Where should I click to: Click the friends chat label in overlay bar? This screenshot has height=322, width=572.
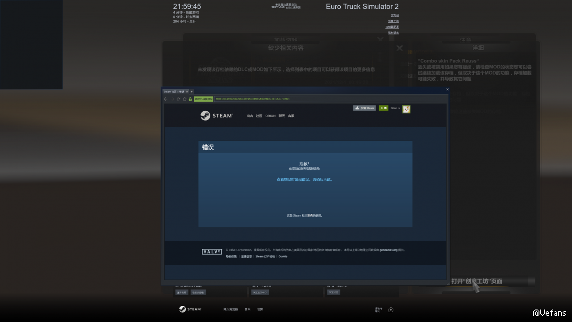[379, 310]
